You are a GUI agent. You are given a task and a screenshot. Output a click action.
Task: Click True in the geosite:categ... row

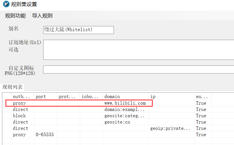tap(201, 116)
